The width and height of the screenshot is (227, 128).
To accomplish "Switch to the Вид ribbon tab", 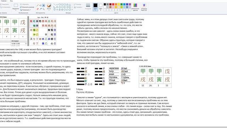I will [11, 1].
